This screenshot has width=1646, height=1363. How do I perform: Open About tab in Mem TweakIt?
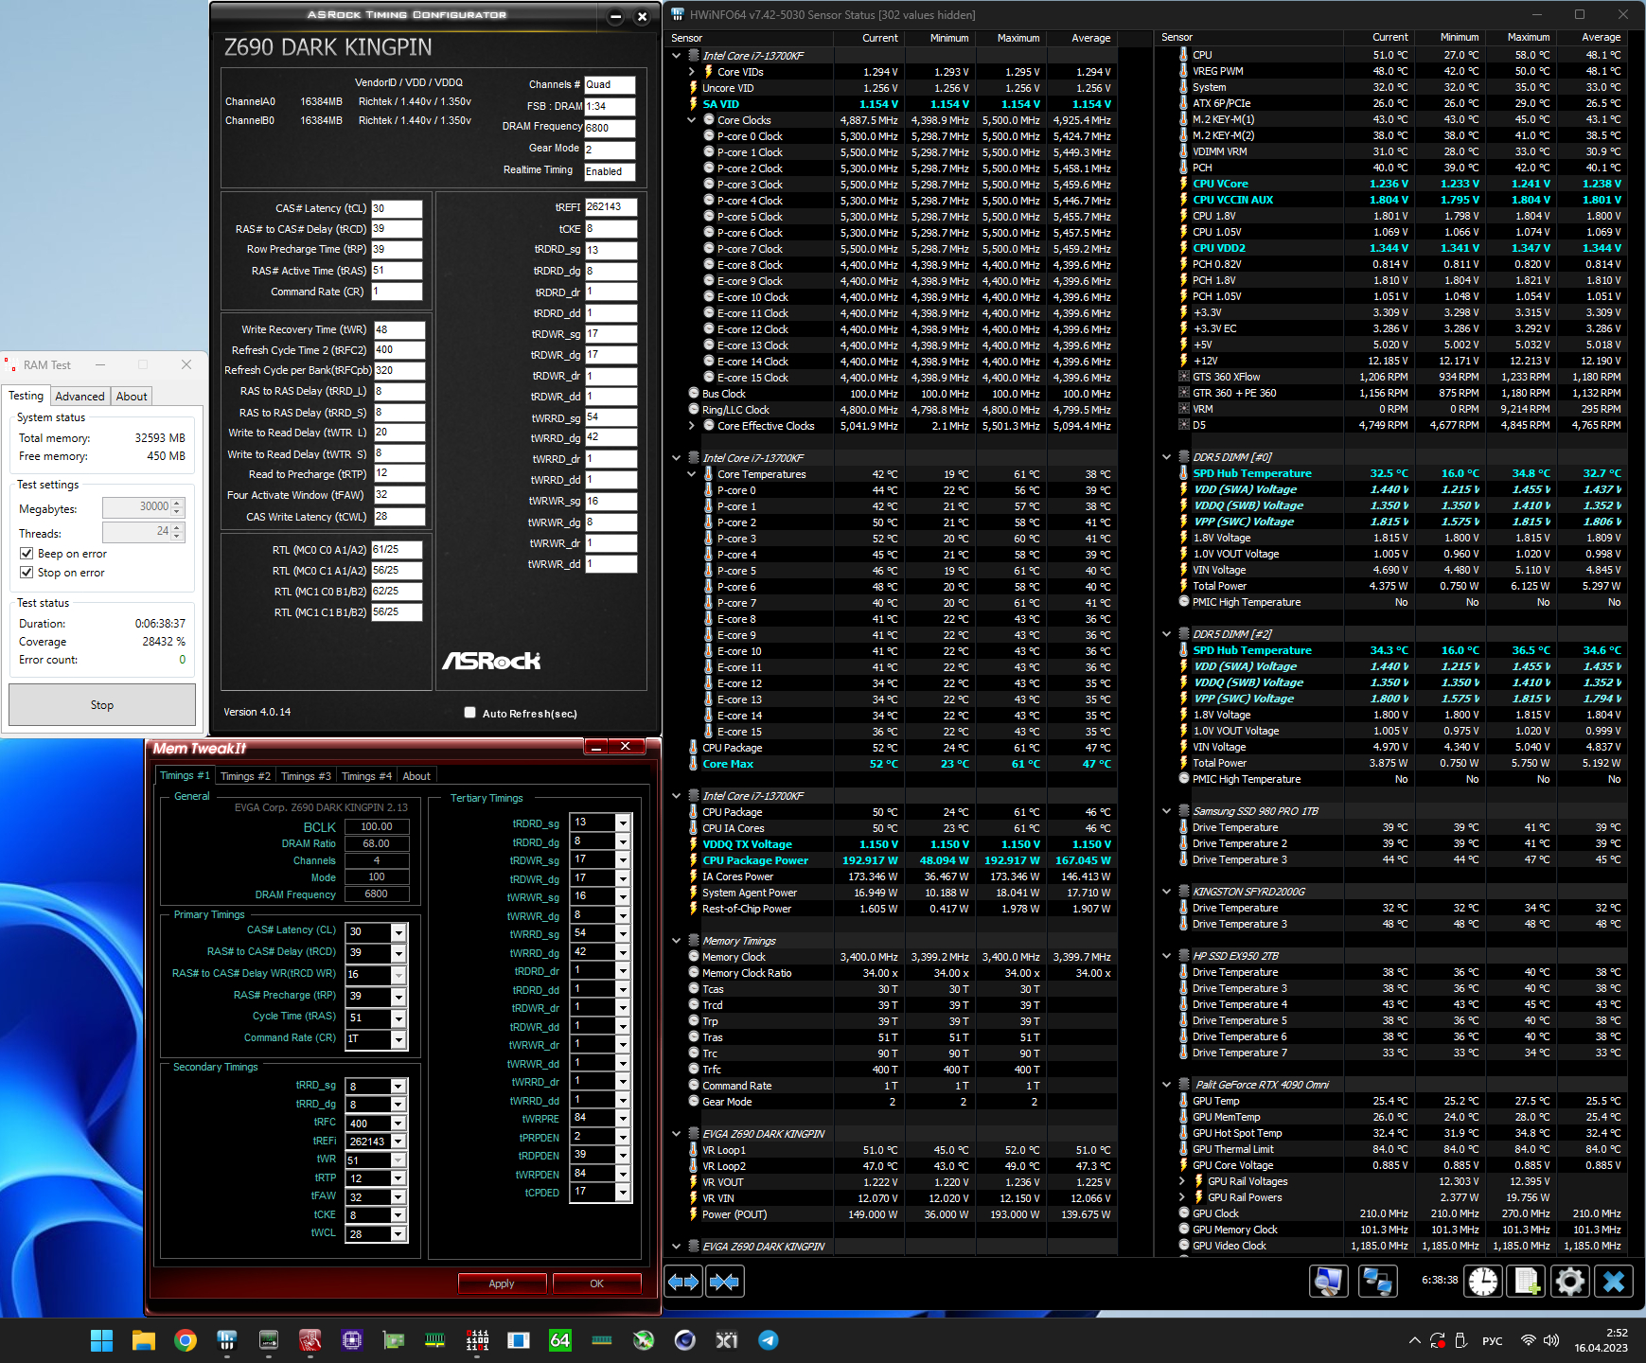coord(416,776)
